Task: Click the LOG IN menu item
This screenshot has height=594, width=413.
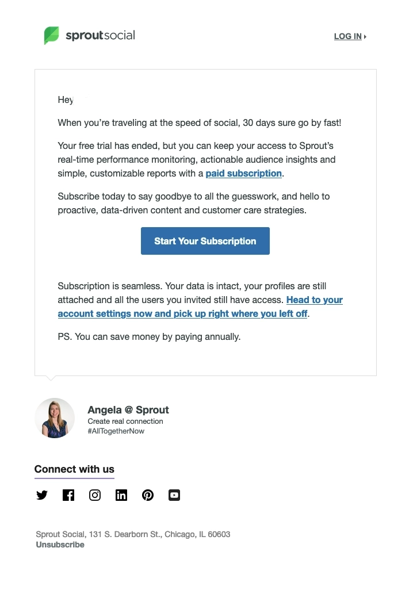Action: click(347, 36)
